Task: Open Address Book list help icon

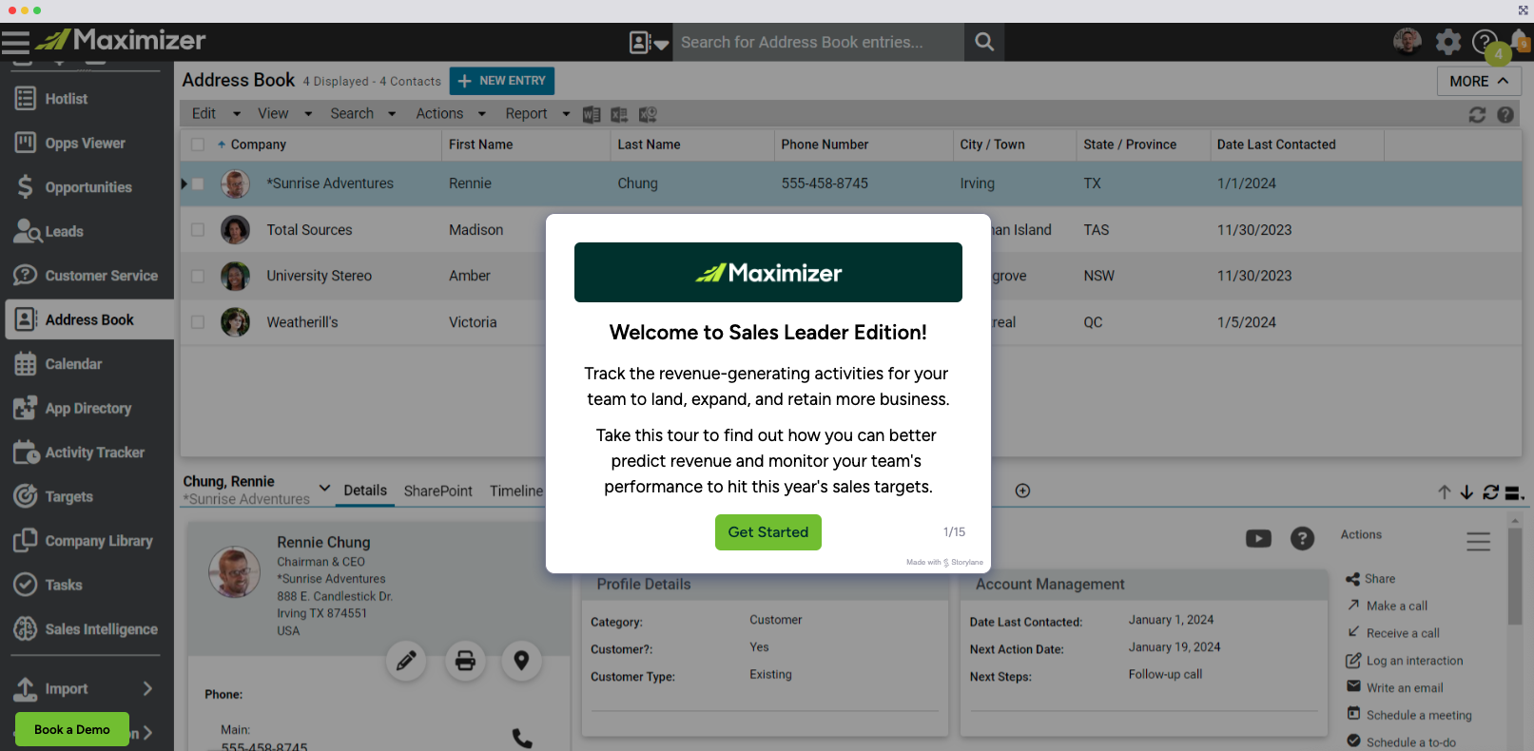Action: 1505,114
